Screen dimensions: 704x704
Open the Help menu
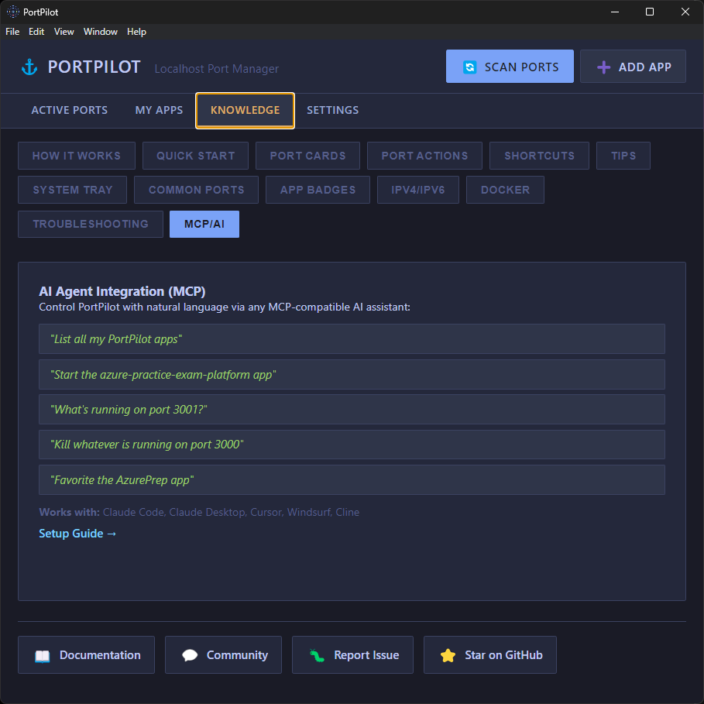(136, 32)
